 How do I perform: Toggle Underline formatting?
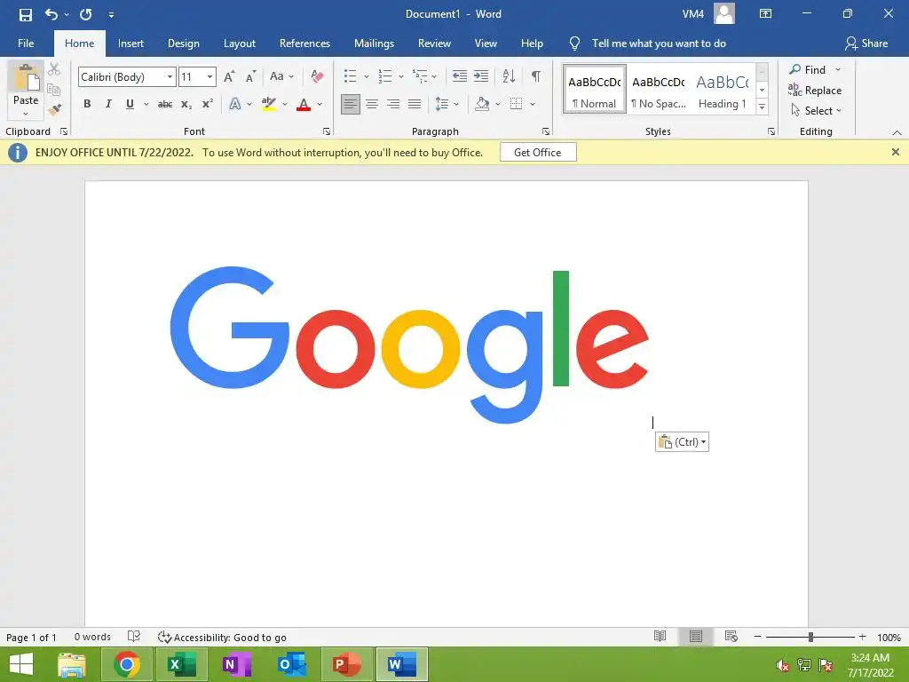pos(130,105)
